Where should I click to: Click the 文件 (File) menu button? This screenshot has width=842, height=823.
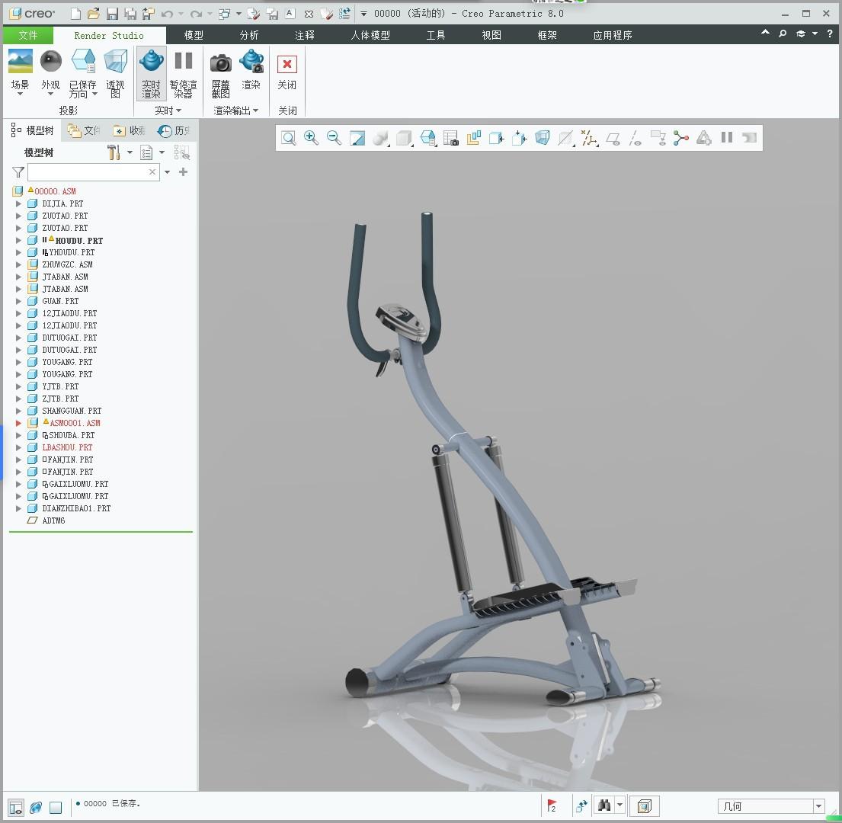(27, 35)
